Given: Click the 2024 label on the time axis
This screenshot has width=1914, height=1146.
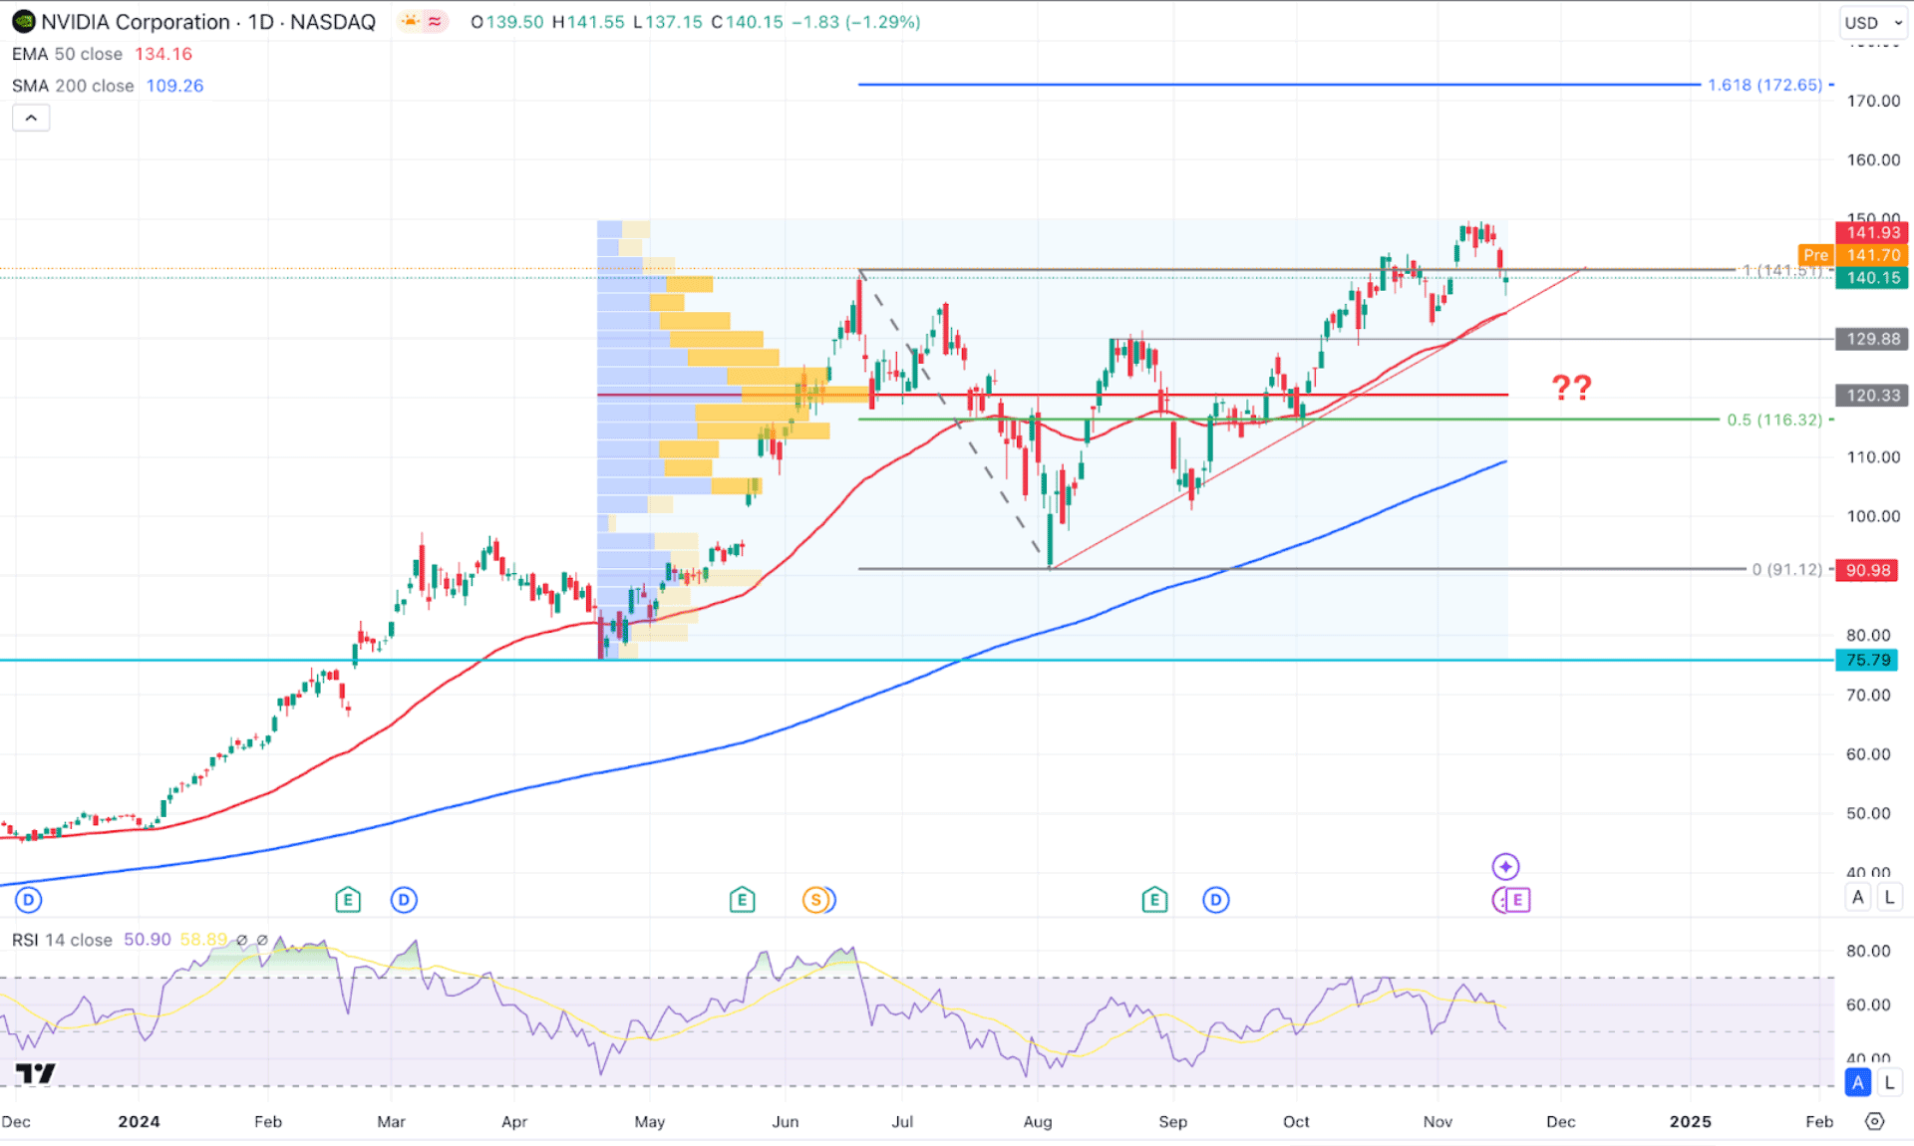Looking at the screenshot, I should 139,1121.
